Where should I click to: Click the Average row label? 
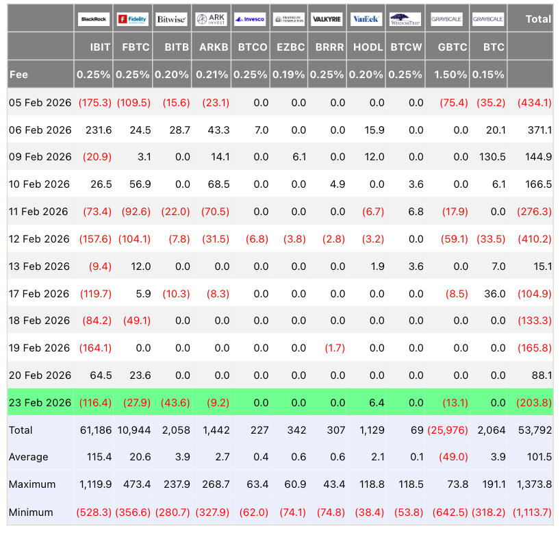29,457
